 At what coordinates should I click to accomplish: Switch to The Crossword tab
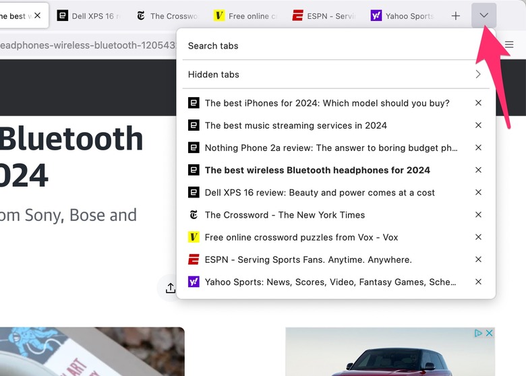[169, 15]
